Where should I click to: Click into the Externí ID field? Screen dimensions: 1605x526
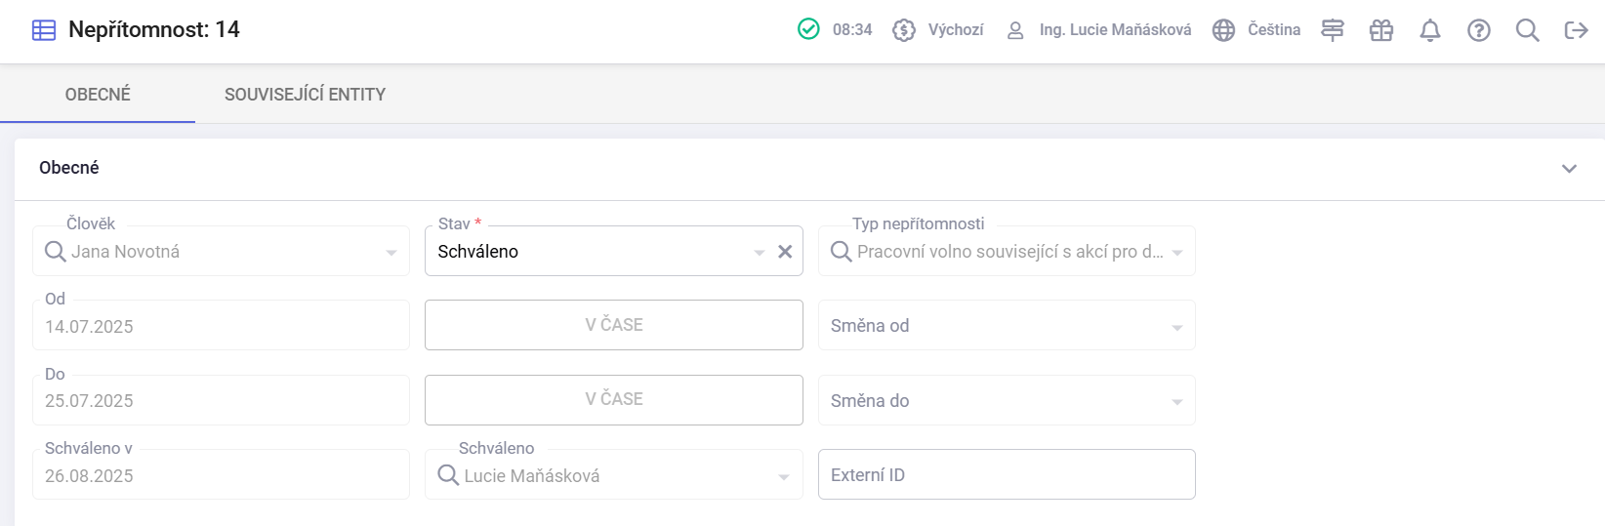click(1007, 474)
